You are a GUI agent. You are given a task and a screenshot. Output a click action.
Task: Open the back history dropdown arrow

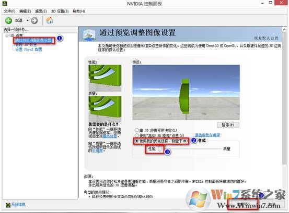(28, 20)
